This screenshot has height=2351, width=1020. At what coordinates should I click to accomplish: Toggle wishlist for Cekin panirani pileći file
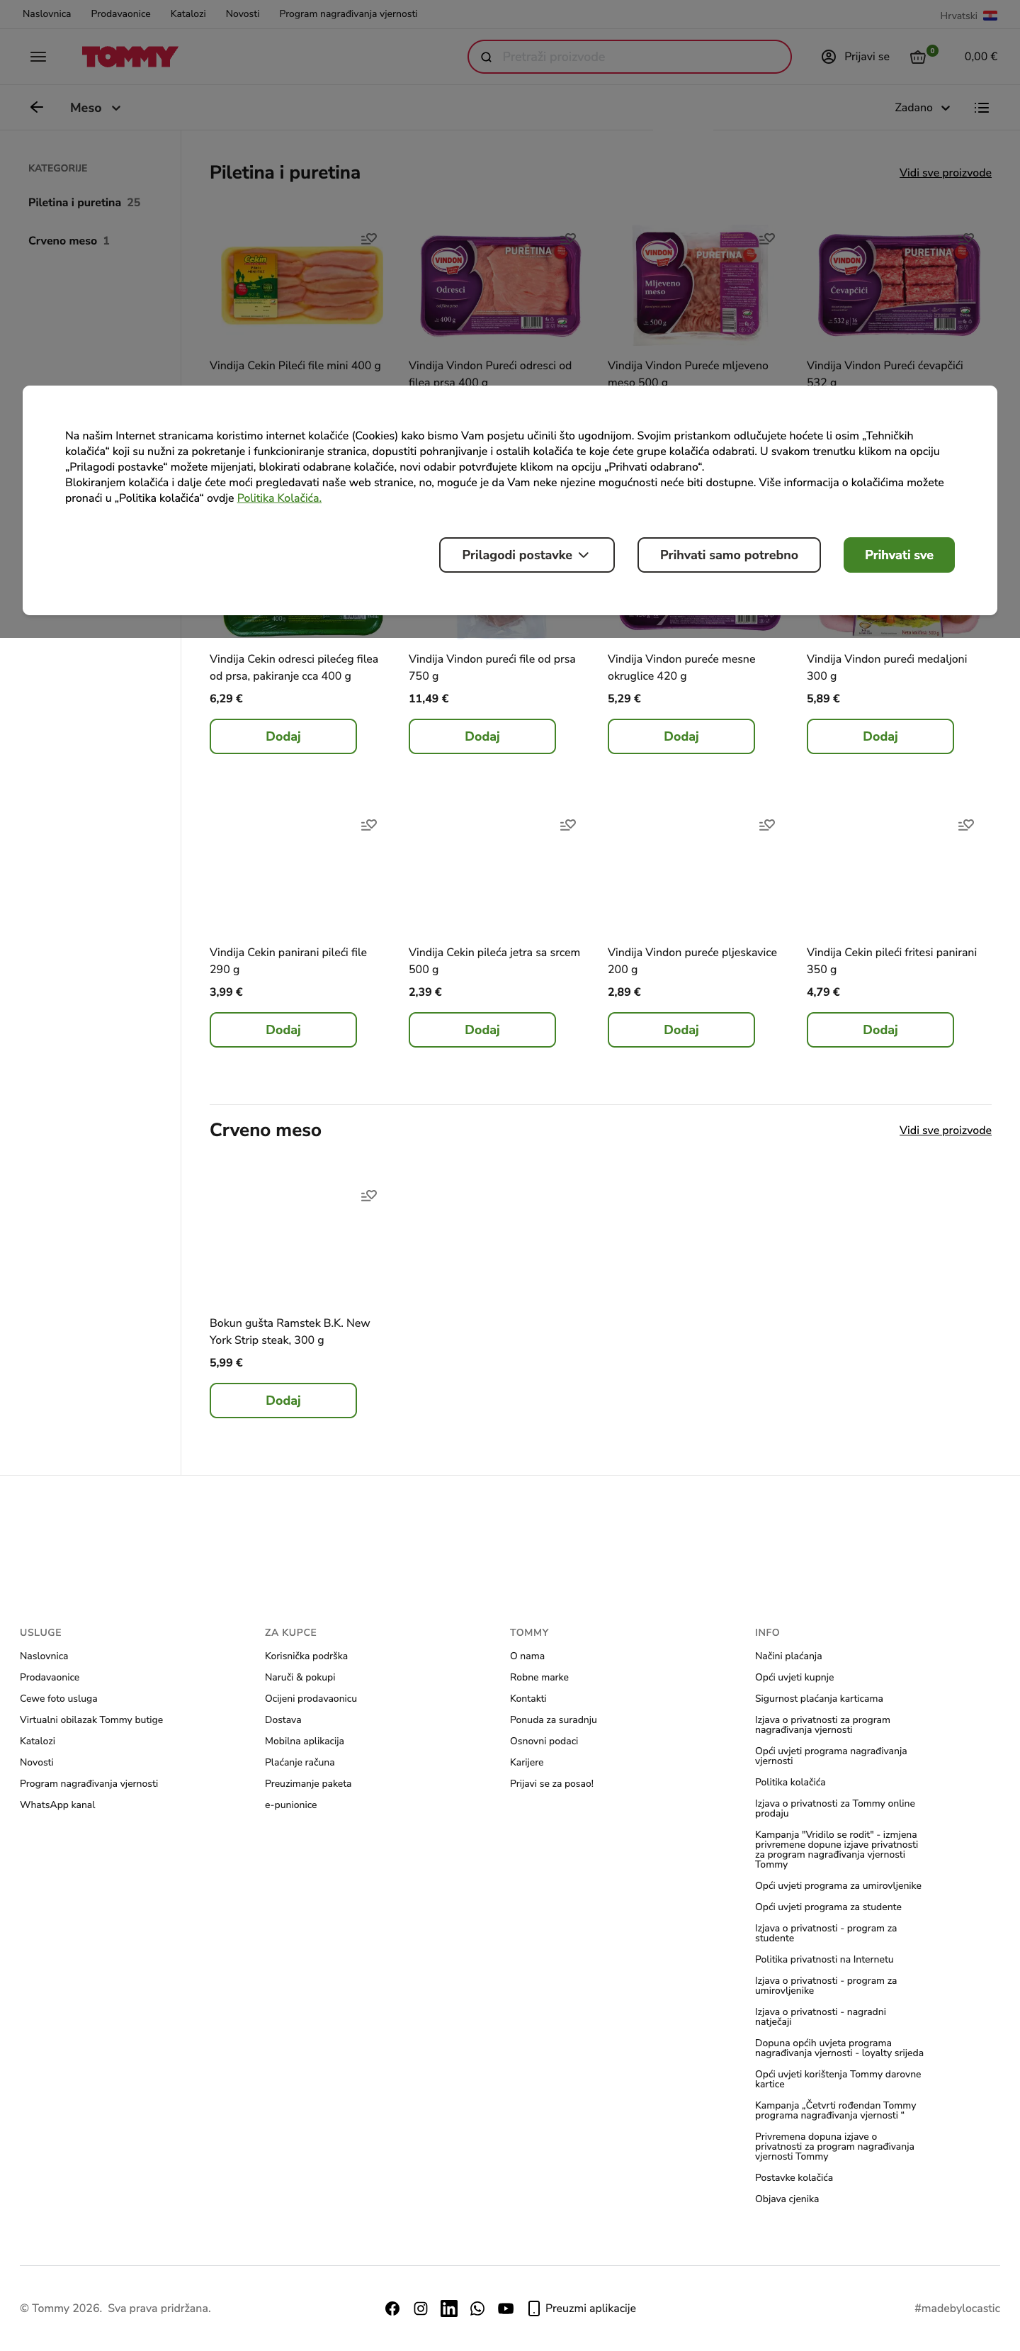368,824
